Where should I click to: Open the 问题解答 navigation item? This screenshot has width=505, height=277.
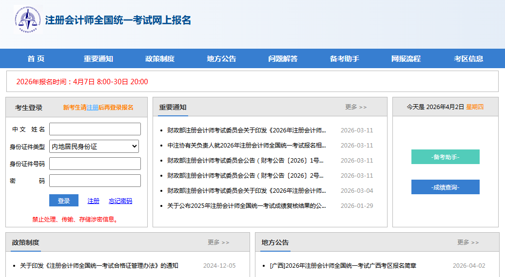[x=283, y=59]
